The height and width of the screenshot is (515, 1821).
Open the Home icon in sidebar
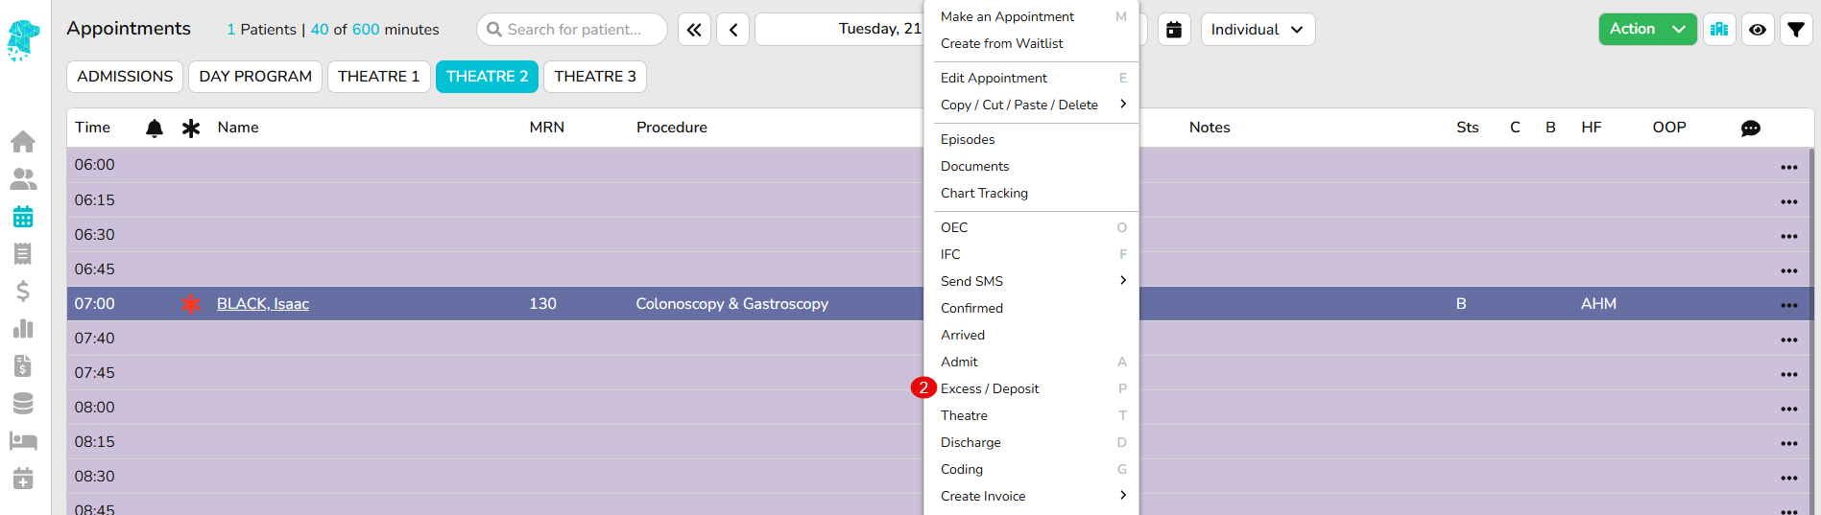23,142
